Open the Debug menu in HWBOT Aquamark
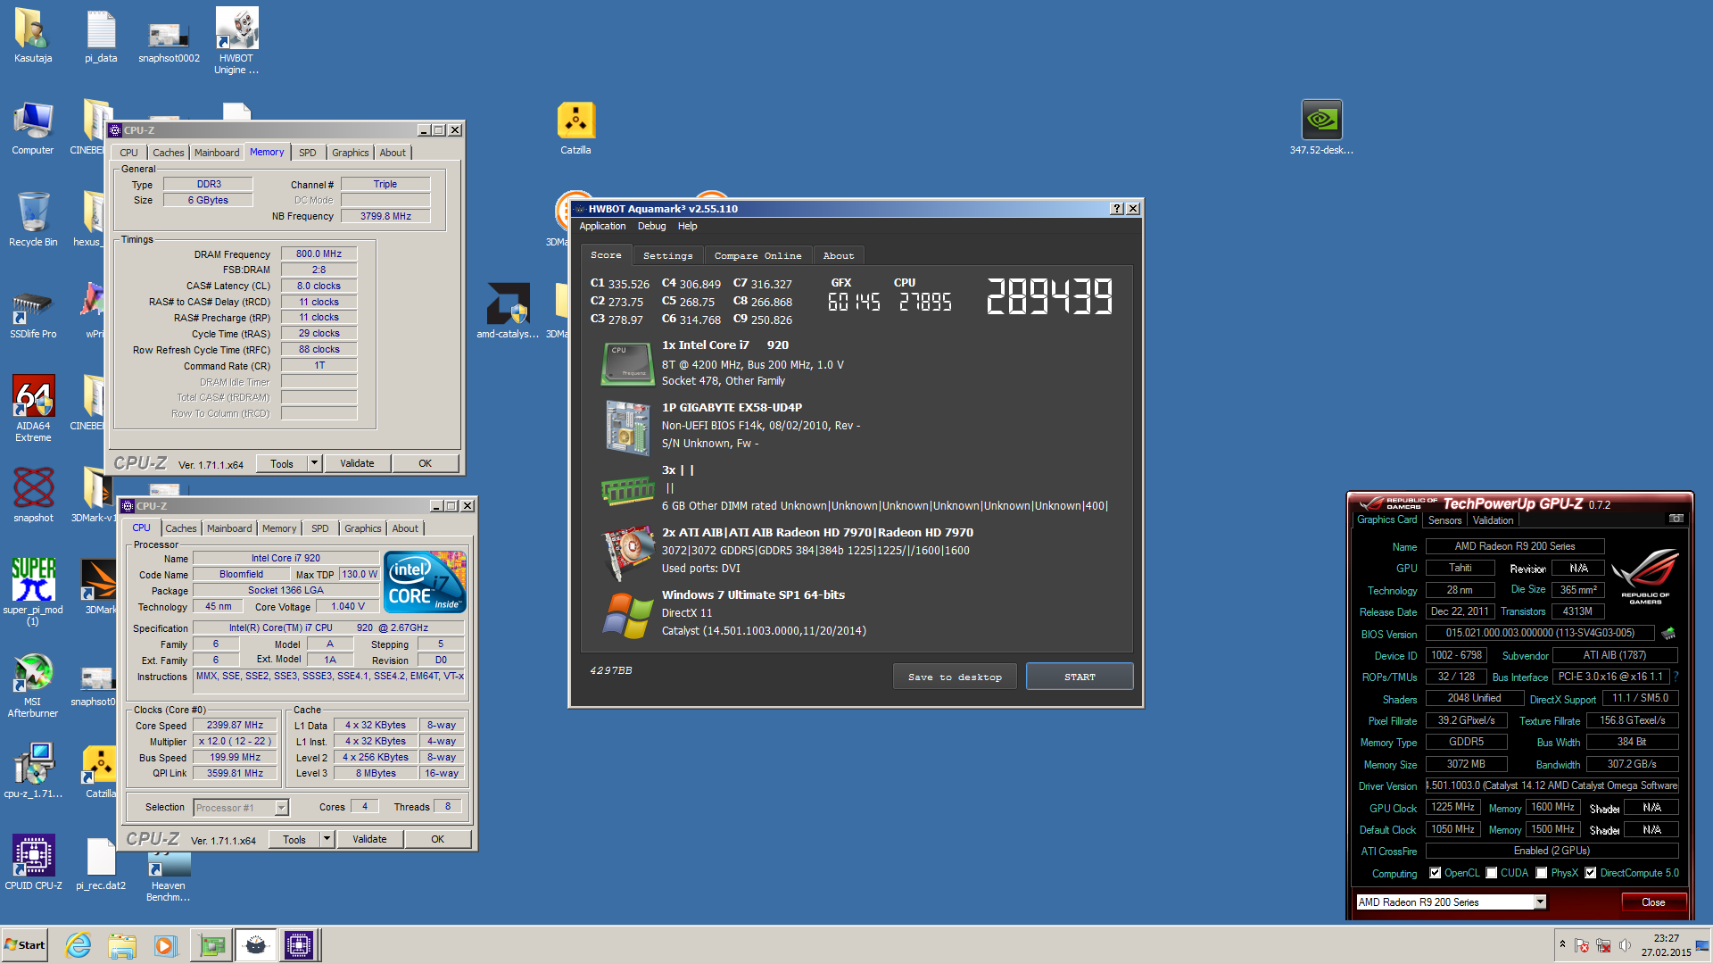Viewport: 1713px width, 964px height. [651, 227]
